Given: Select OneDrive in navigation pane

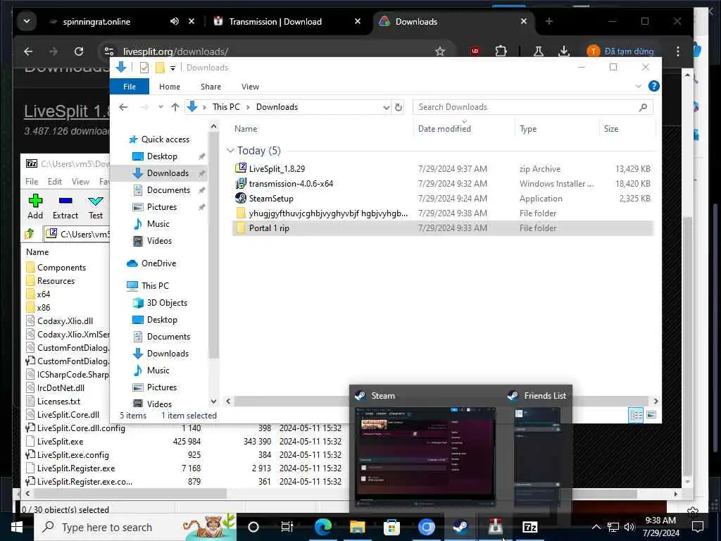Looking at the screenshot, I should (x=158, y=263).
